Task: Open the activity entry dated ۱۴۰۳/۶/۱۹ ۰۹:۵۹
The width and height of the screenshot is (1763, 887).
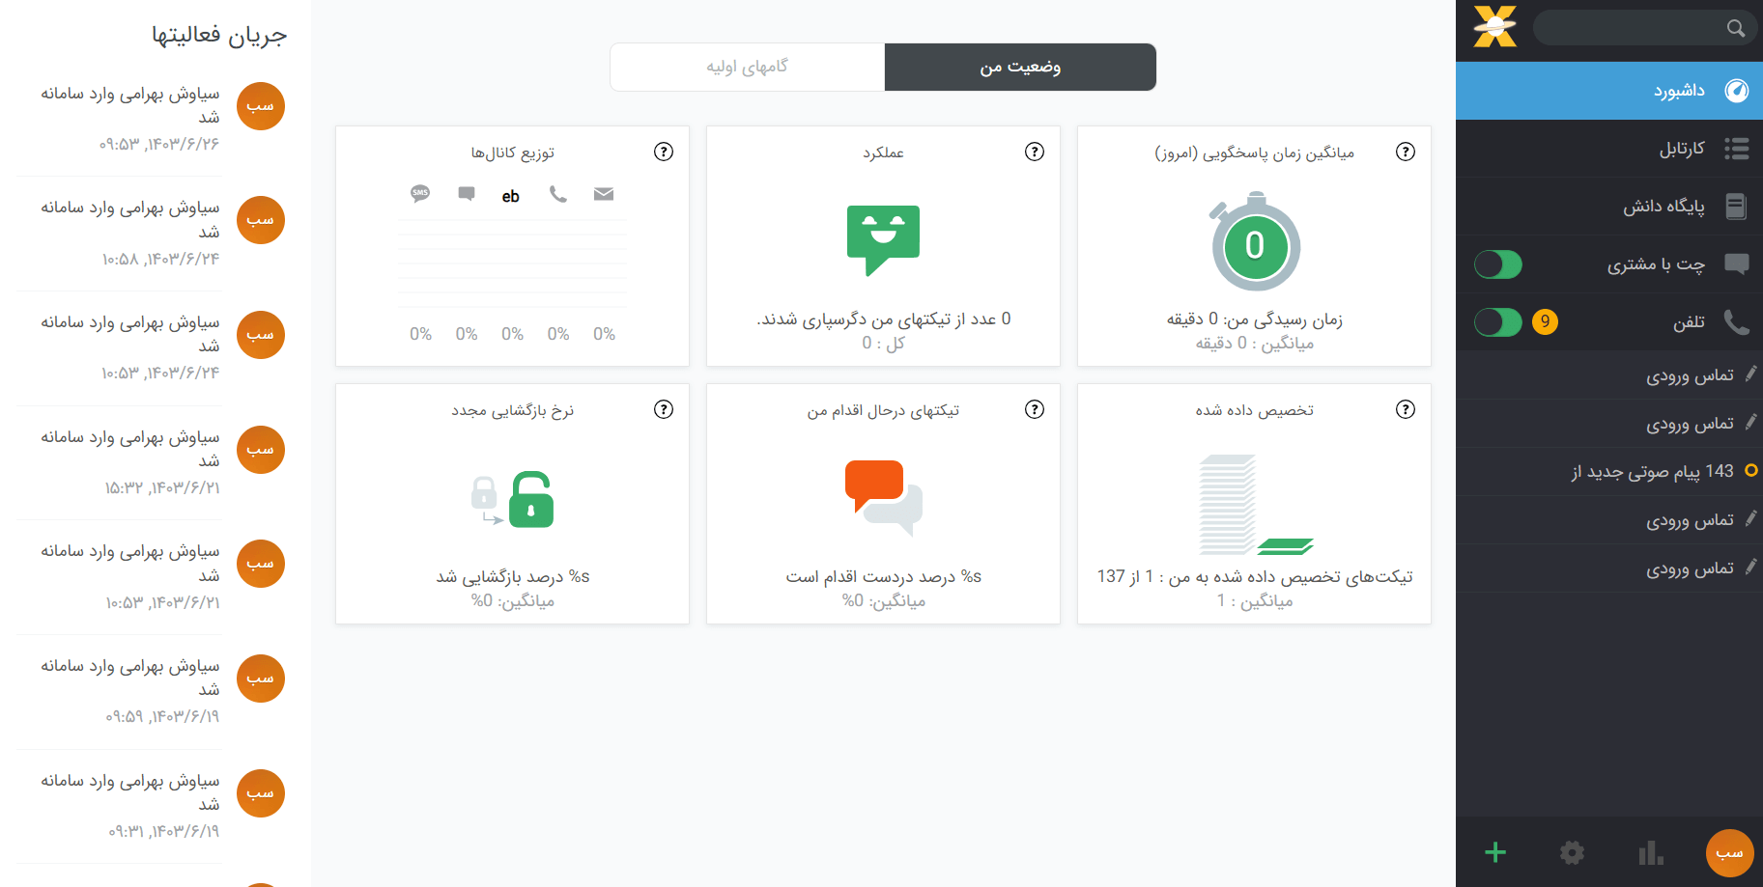Action: point(130,691)
